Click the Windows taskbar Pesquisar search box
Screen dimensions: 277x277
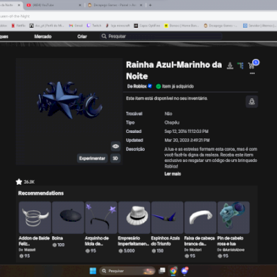127,271
